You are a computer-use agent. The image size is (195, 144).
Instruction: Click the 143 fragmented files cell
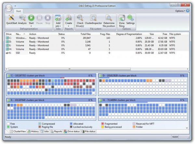click(108, 38)
